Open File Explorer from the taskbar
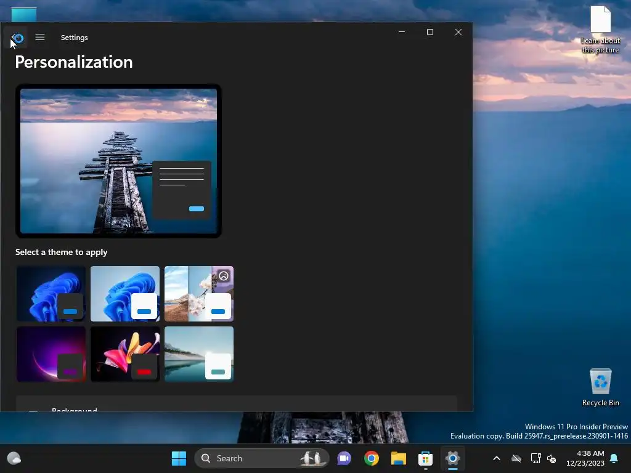Screen dimensions: 631x473 pos(399,458)
